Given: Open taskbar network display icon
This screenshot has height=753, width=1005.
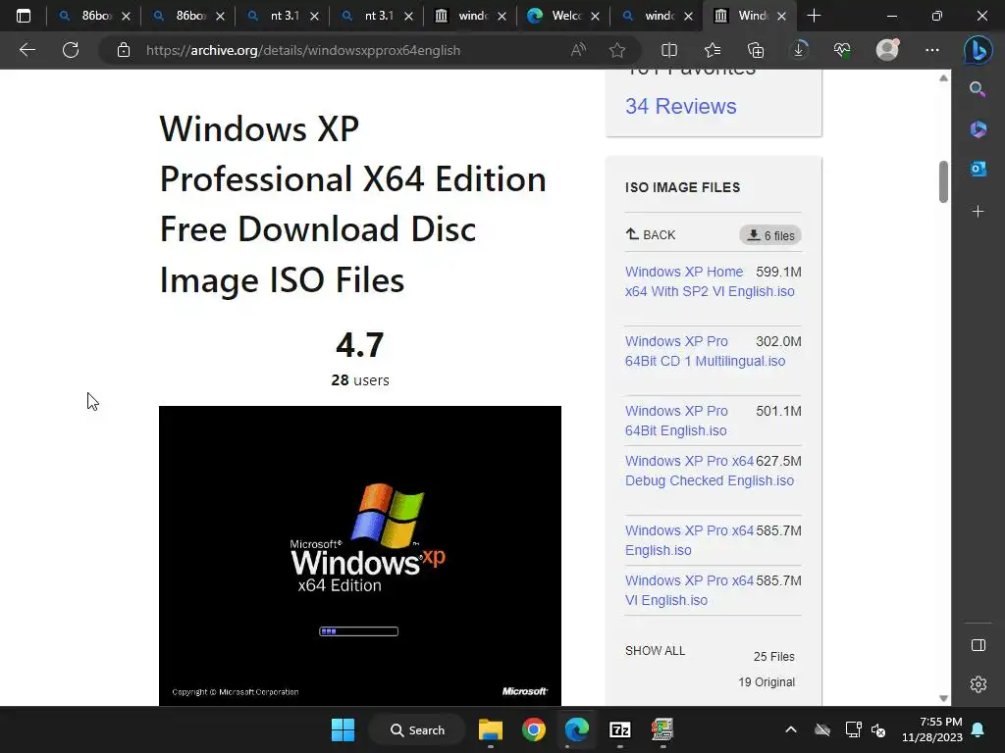Looking at the screenshot, I should [x=853, y=729].
